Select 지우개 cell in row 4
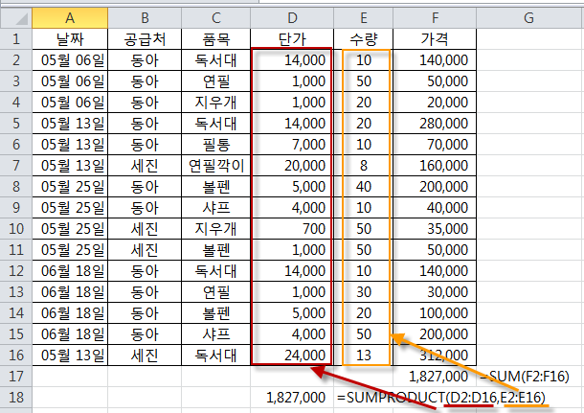Image resolution: width=584 pixels, height=413 pixels. (216, 103)
